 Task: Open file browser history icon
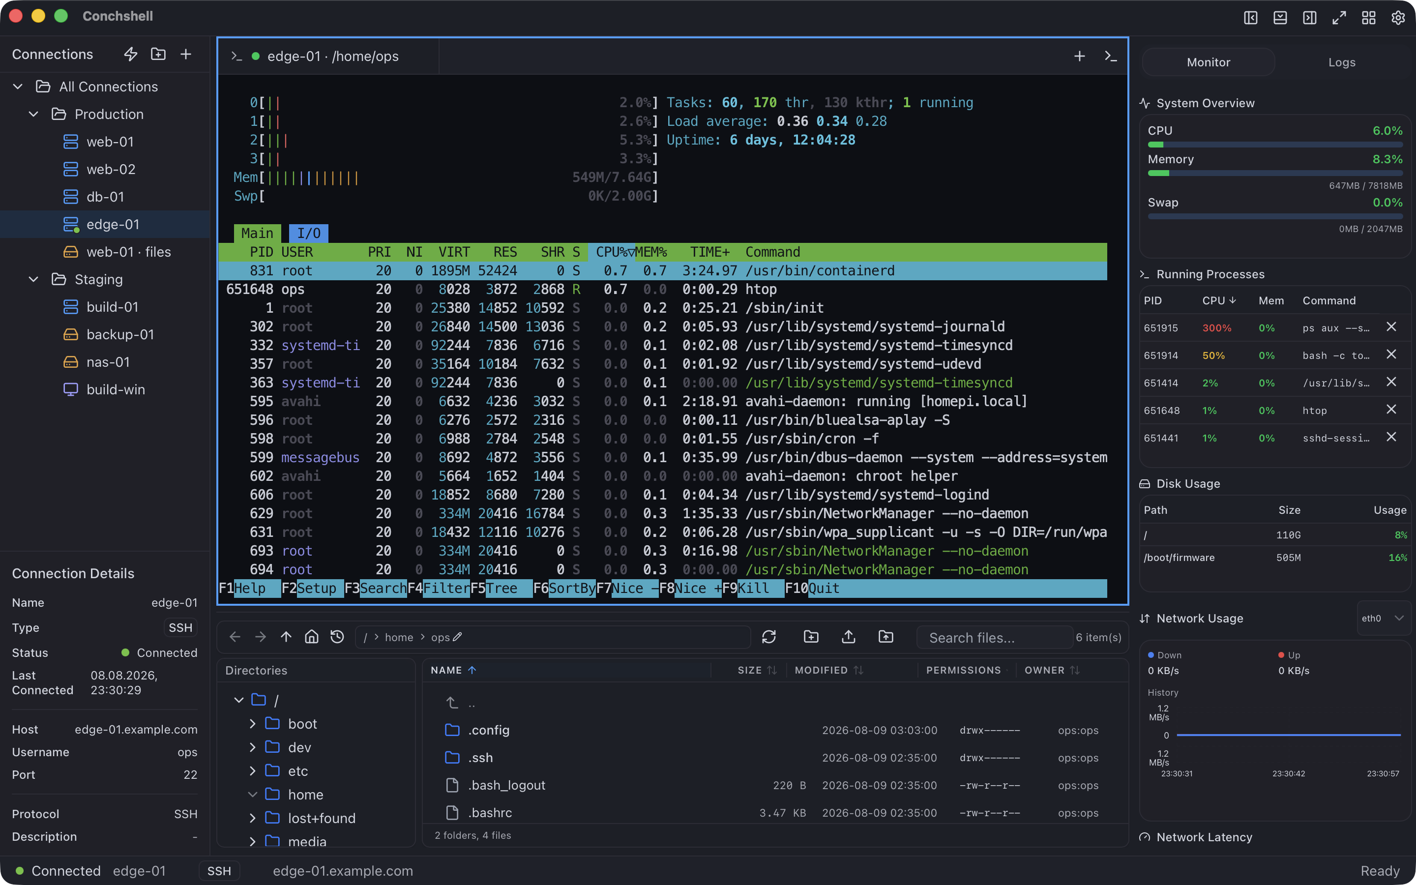(x=337, y=637)
